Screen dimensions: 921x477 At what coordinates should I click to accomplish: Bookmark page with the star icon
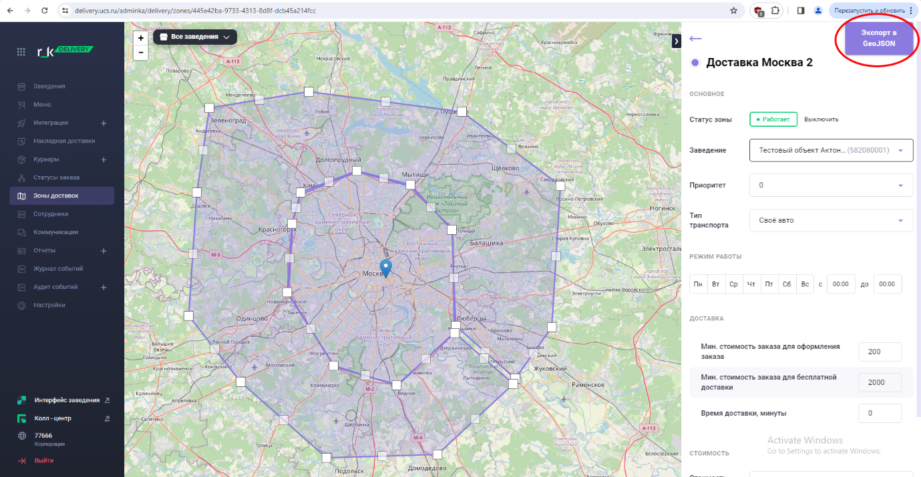(x=733, y=11)
